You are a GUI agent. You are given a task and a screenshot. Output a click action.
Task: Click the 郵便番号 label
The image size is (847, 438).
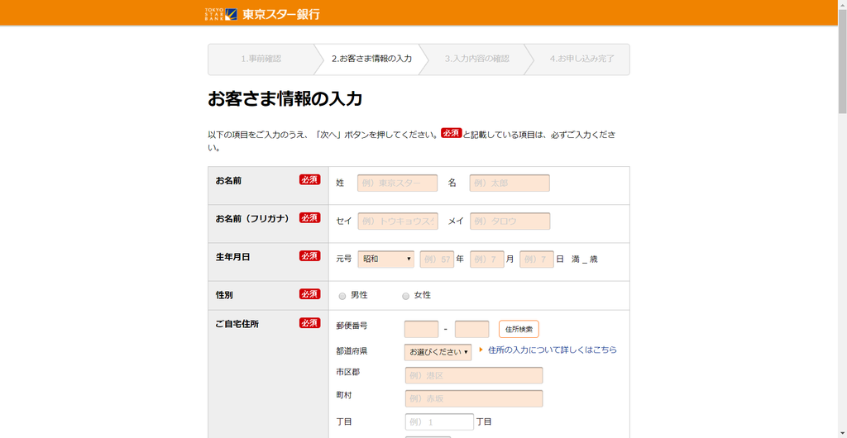[x=352, y=326]
